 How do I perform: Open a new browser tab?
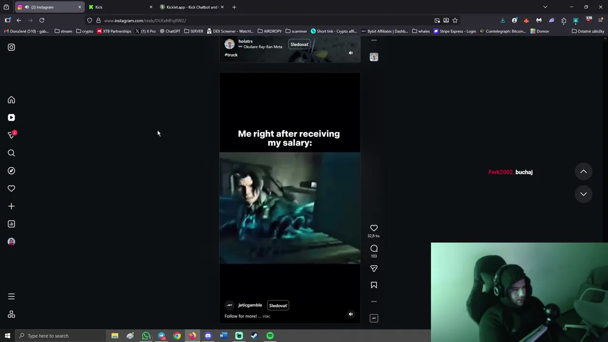(234, 7)
